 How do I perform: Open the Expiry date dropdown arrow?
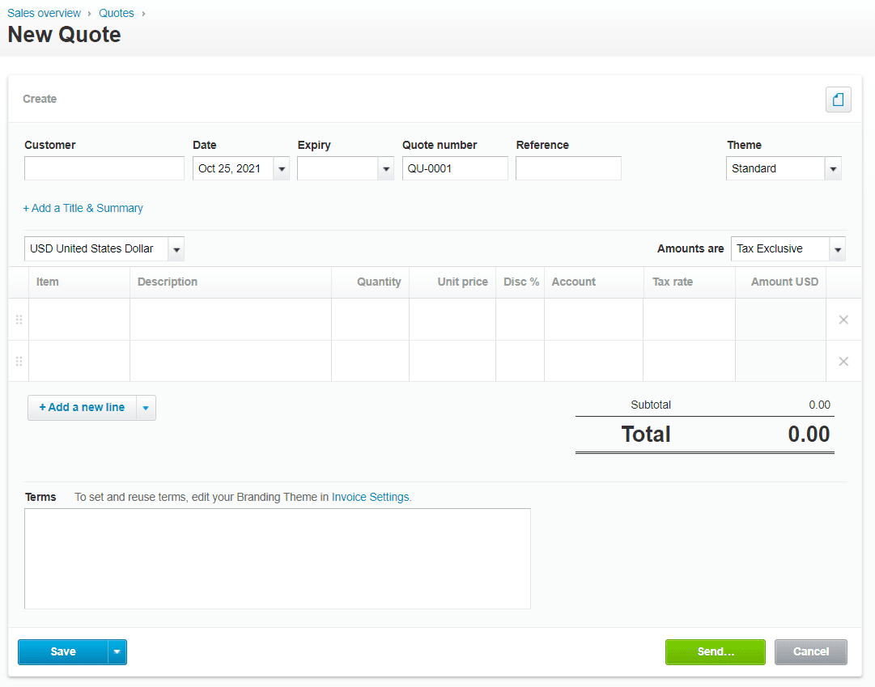(385, 168)
